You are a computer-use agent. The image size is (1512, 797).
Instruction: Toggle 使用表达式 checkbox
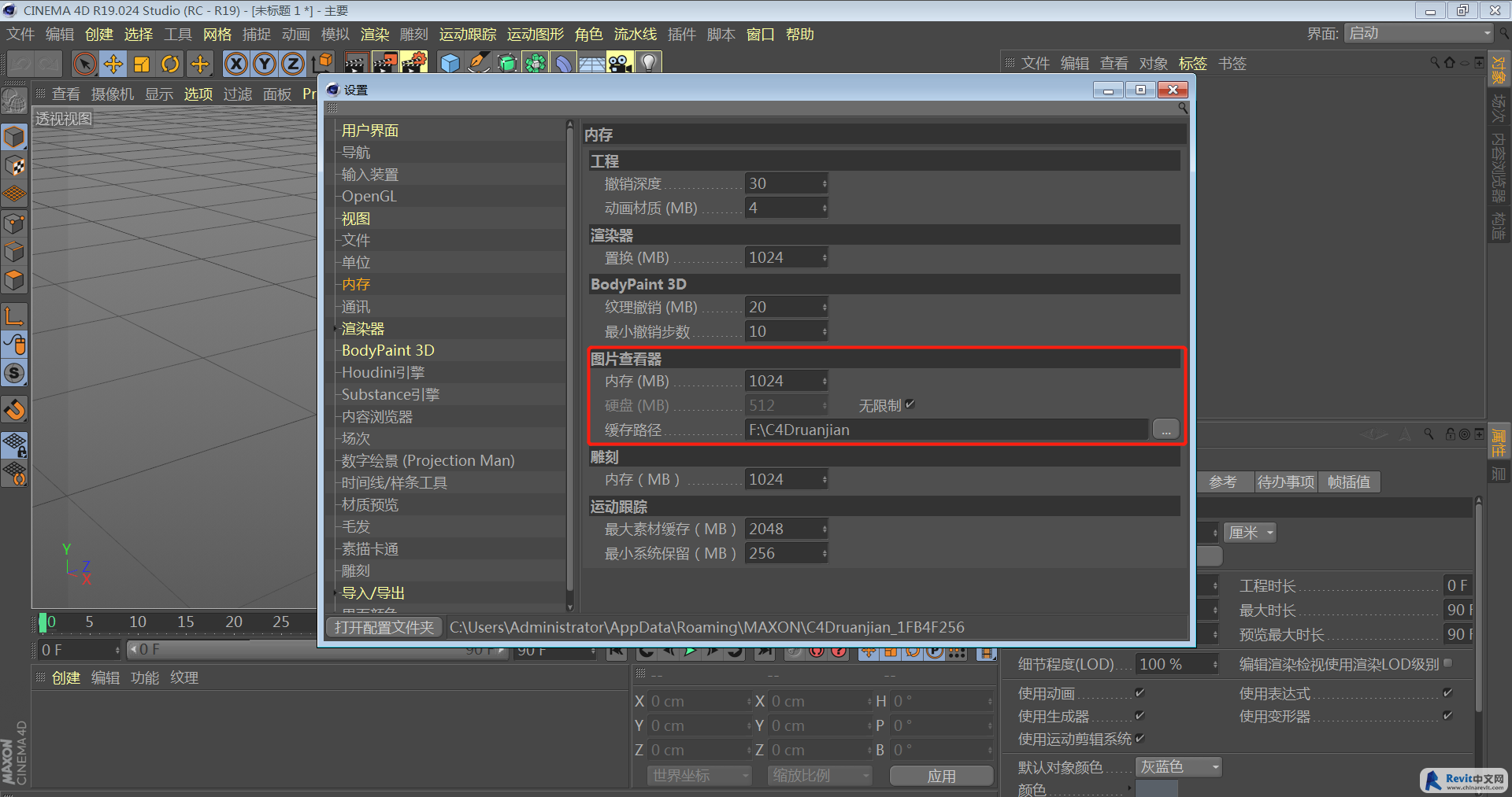coord(1447,692)
